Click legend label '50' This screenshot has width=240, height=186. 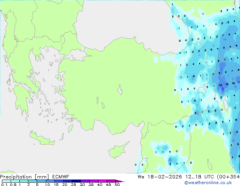click(117, 184)
